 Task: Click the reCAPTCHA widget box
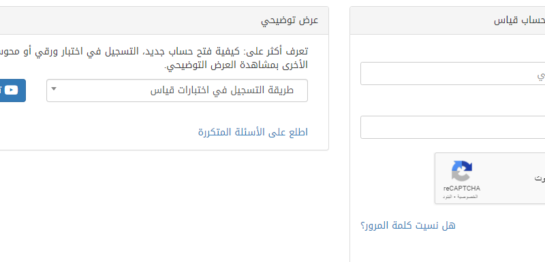(x=490, y=178)
